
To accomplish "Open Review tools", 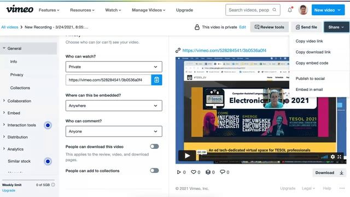I will 270,27.
